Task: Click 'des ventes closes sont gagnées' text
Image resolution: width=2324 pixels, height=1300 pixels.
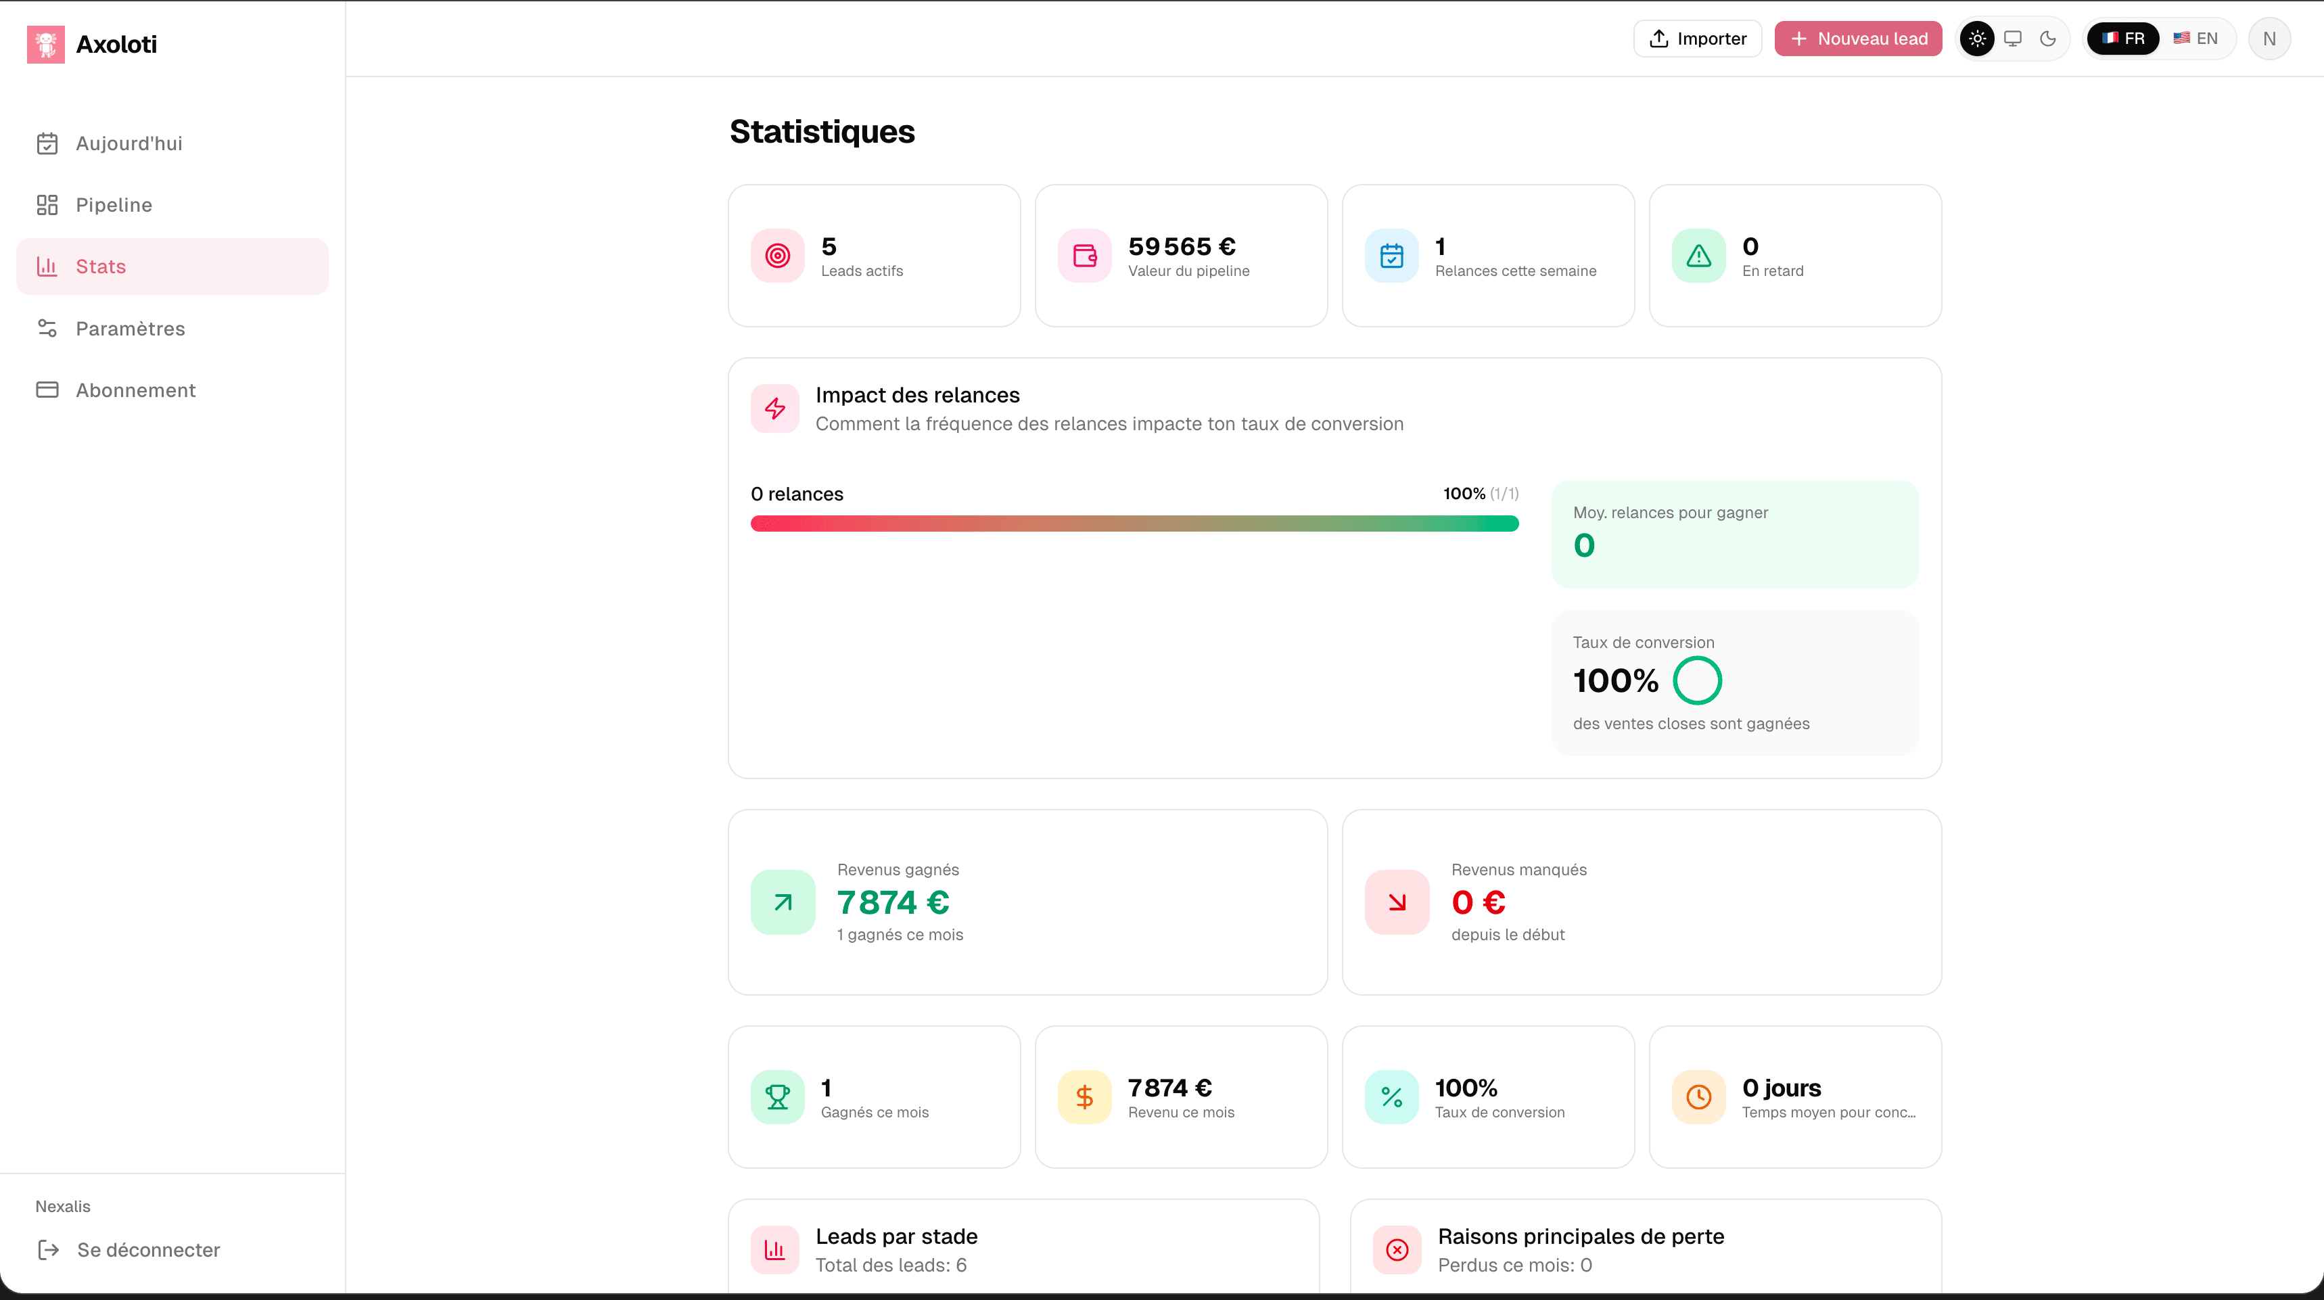Action: click(x=1691, y=724)
